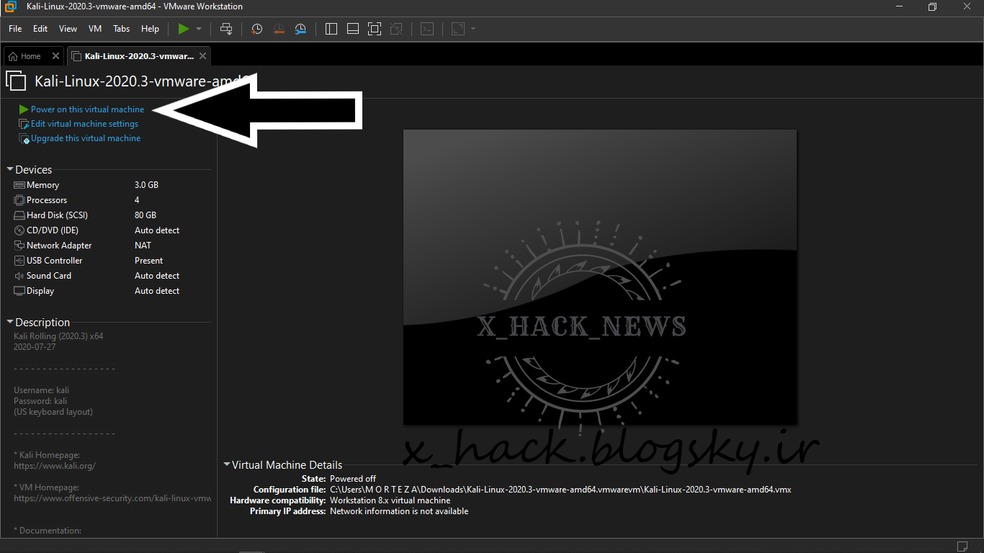Select the Hard Disk (SCSI) label

[57, 215]
